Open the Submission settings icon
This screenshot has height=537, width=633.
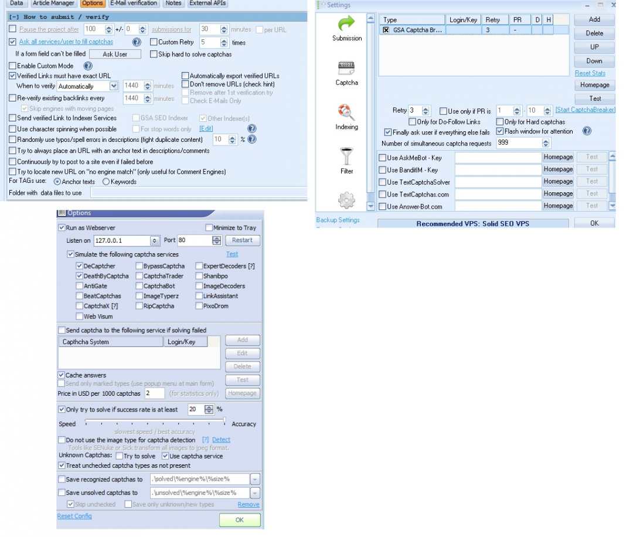347,24
